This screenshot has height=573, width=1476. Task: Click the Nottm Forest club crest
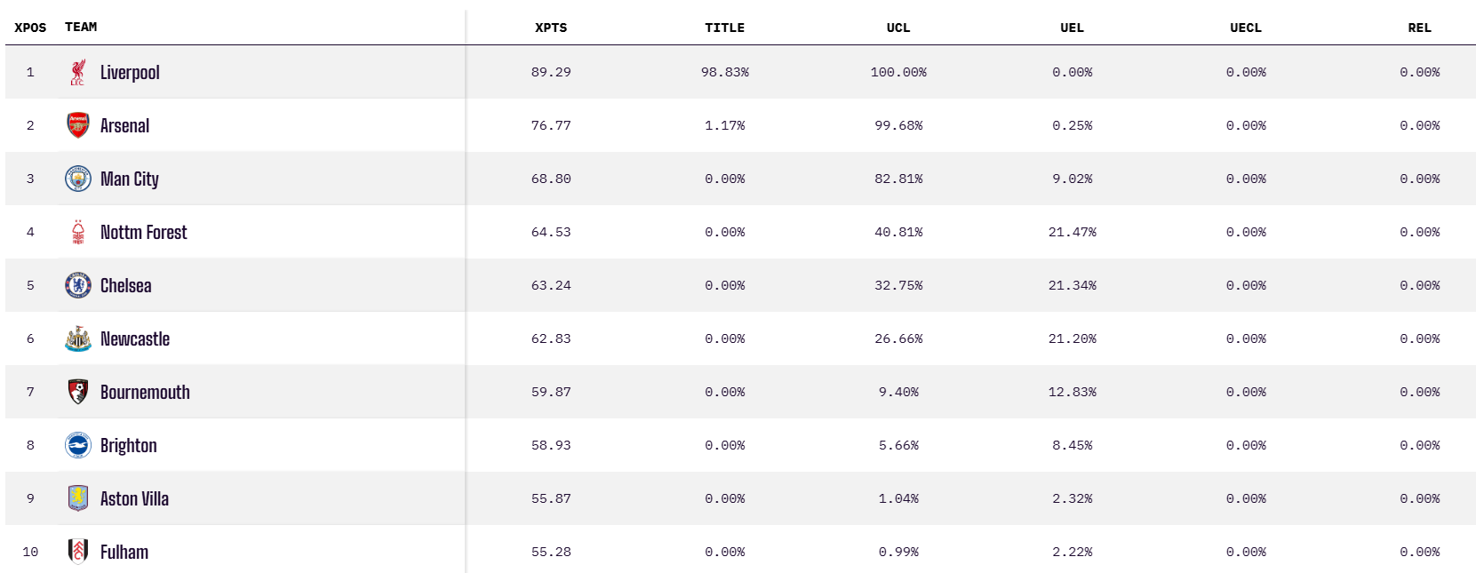[x=78, y=232]
